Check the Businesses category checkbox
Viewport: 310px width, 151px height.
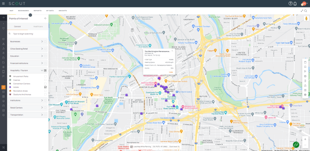pyautogui.click(x=45, y=42)
